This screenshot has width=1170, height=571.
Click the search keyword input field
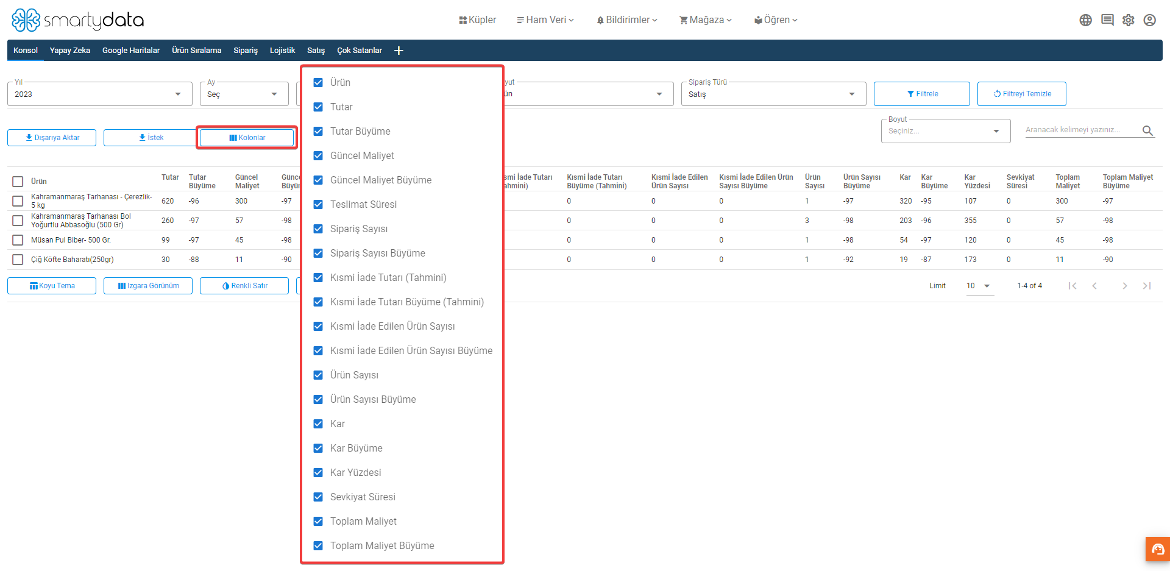(x=1082, y=130)
